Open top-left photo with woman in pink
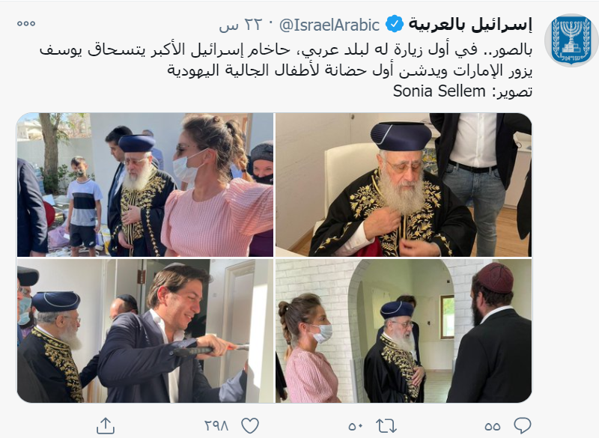The height and width of the screenshot is (438, 599). [145, 184]
